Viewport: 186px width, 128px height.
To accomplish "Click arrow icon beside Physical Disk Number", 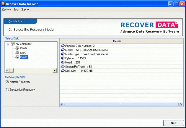I will coord(63,46).
